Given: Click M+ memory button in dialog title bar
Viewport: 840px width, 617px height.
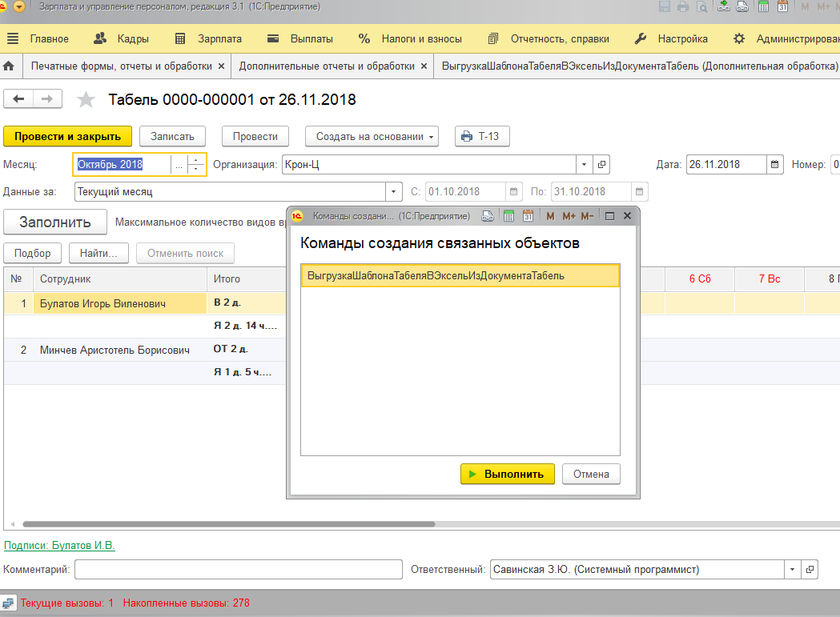Looking at the screenshot, I should [569, 216].
